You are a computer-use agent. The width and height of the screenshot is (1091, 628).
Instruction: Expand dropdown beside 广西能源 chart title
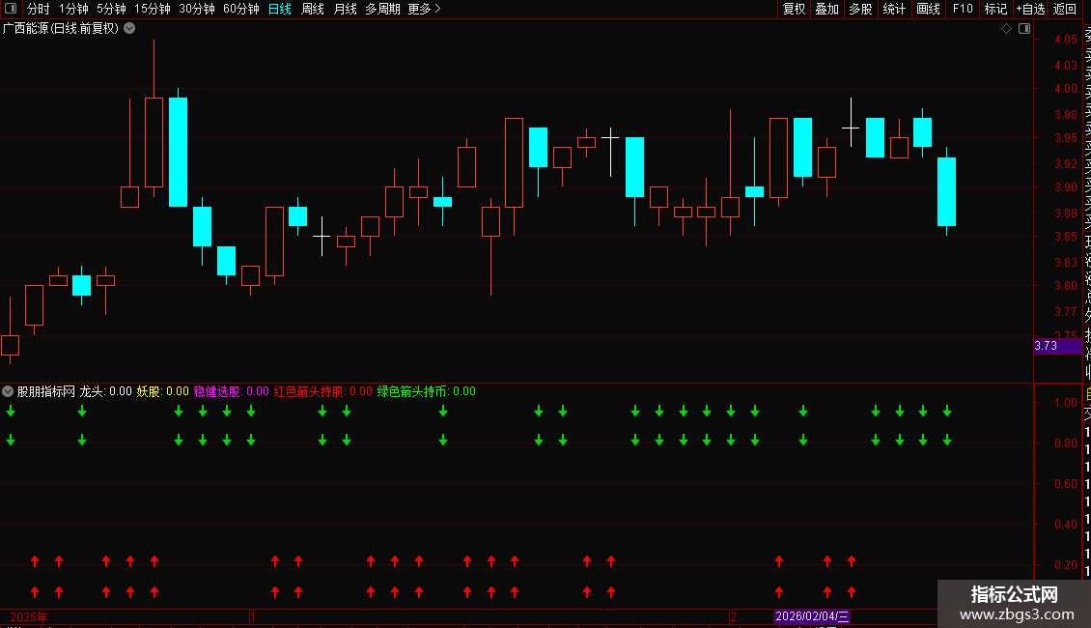(x=129, y=29)
